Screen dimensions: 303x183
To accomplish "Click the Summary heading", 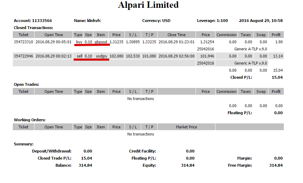I will pyautogui.click(x=23, y=144).
